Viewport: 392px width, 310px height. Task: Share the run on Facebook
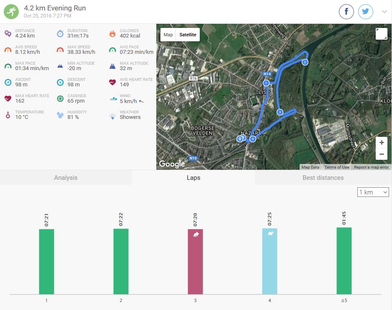[346, 12]
